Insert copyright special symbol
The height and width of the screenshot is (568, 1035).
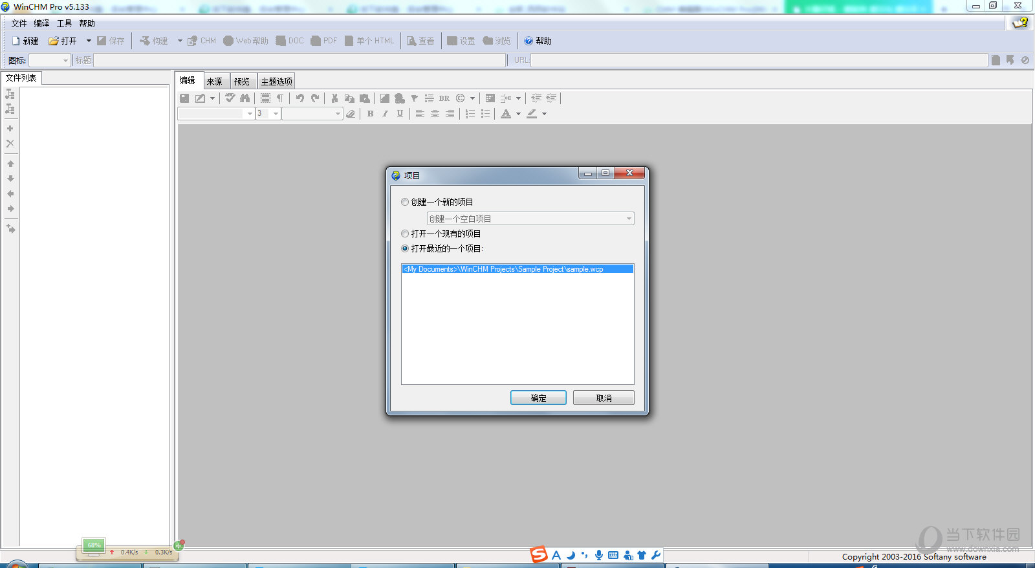pos(461,98)
